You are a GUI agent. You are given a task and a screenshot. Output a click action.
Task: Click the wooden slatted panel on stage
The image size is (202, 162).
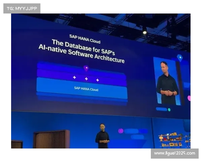click(x=51, y=139)
